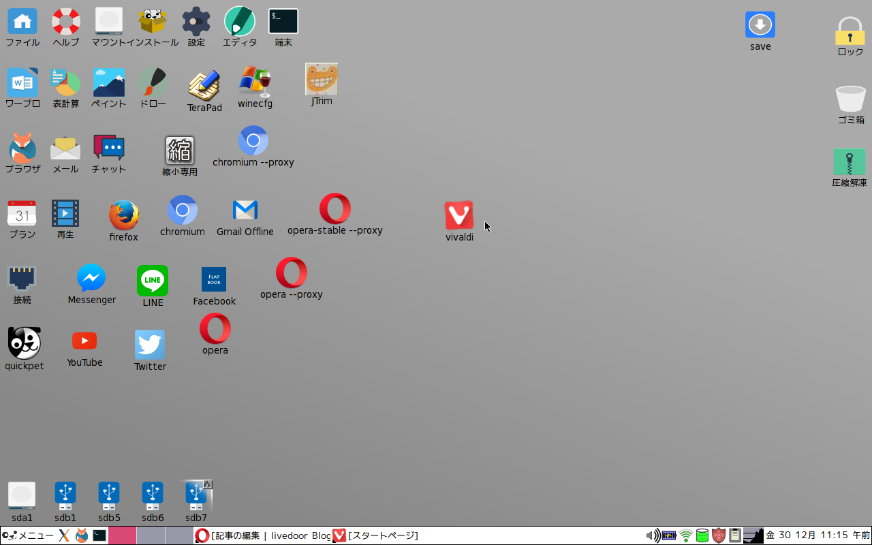This screenshot has width=872, height=545.
Task: Launch the YouTube desktop icon
Action: coord(84,341)
